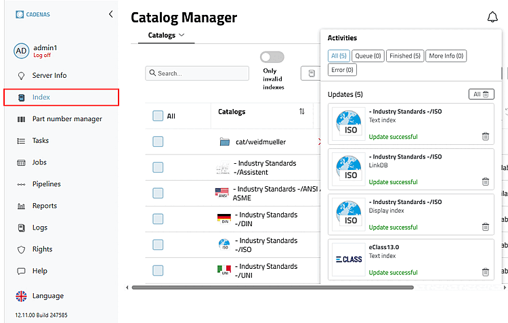Focus the catalog Search field

(x=197, y=73)
